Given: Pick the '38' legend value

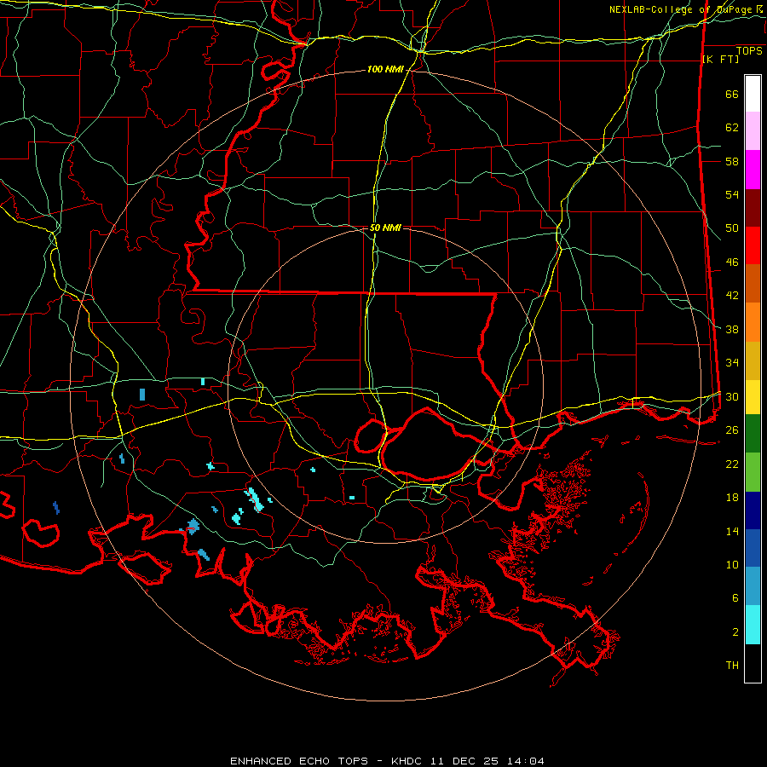Looking at the screenshot, I should point(732,329).
